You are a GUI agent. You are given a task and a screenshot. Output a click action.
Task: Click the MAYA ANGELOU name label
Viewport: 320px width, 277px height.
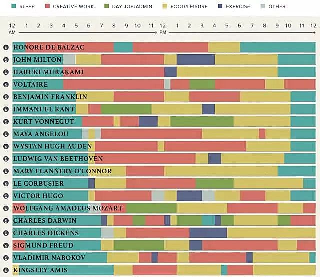point(41,134)
